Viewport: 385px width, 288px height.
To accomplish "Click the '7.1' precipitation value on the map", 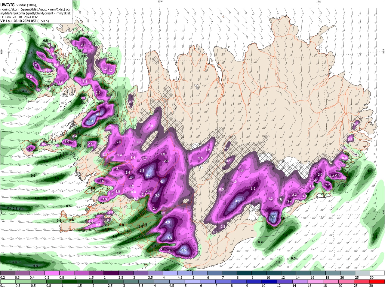I will [273, 217].
